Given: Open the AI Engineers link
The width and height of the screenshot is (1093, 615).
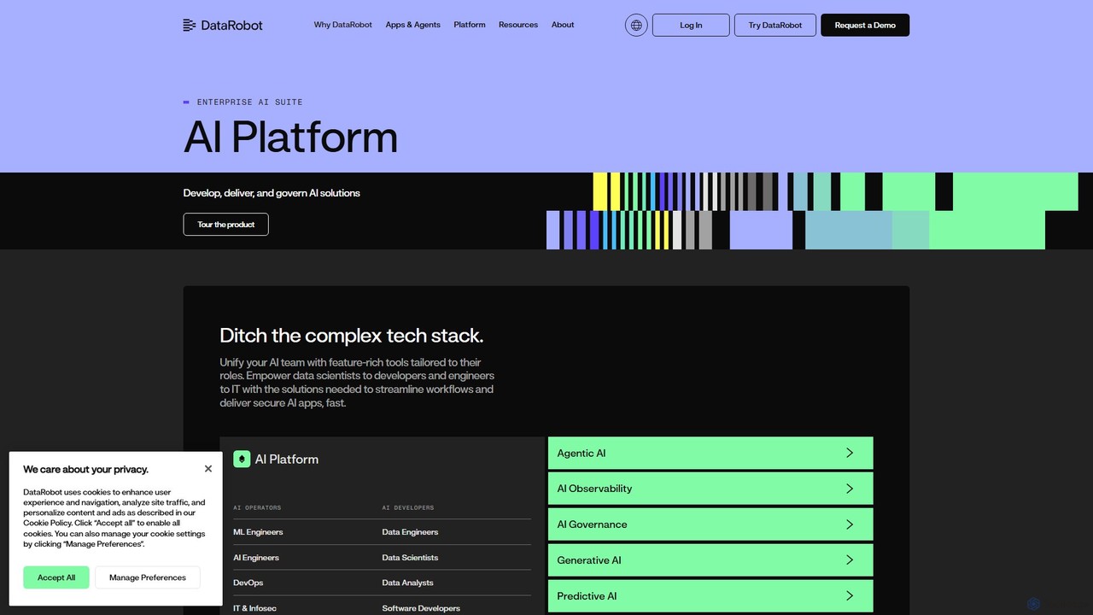Looking at the screenshot, I should click(256, 558).
